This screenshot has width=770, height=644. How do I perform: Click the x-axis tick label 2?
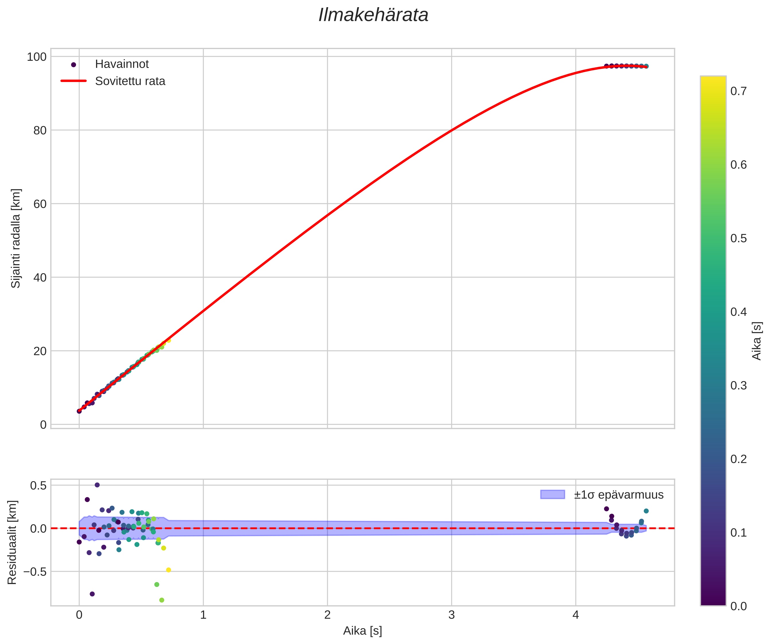(327, 615)
